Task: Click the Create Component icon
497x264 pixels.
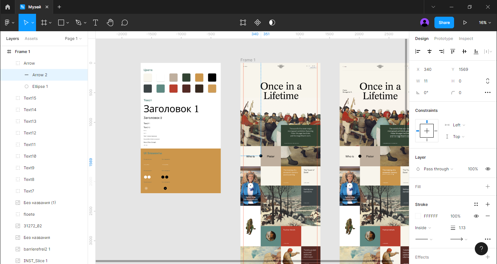Action: coord(258,23)
